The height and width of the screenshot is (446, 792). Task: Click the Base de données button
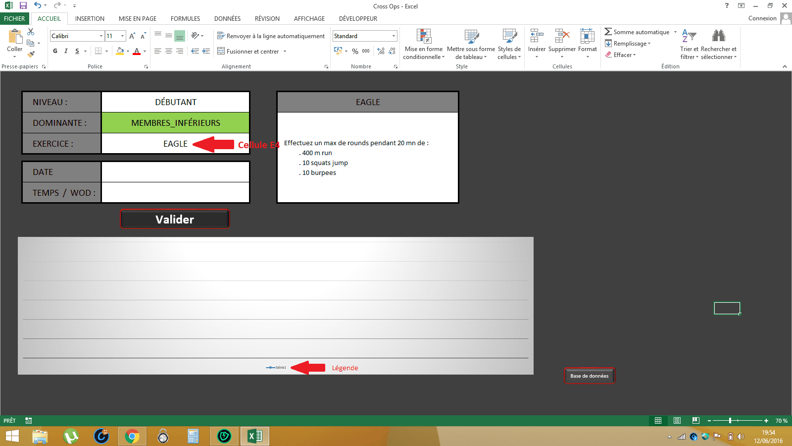point(589,376)
